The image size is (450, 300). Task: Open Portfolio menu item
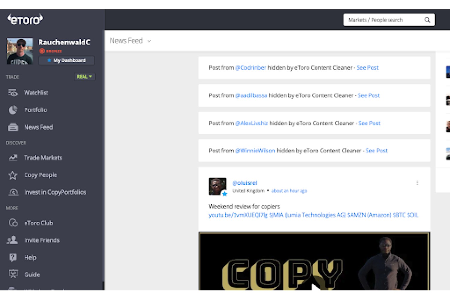point(35,110)
